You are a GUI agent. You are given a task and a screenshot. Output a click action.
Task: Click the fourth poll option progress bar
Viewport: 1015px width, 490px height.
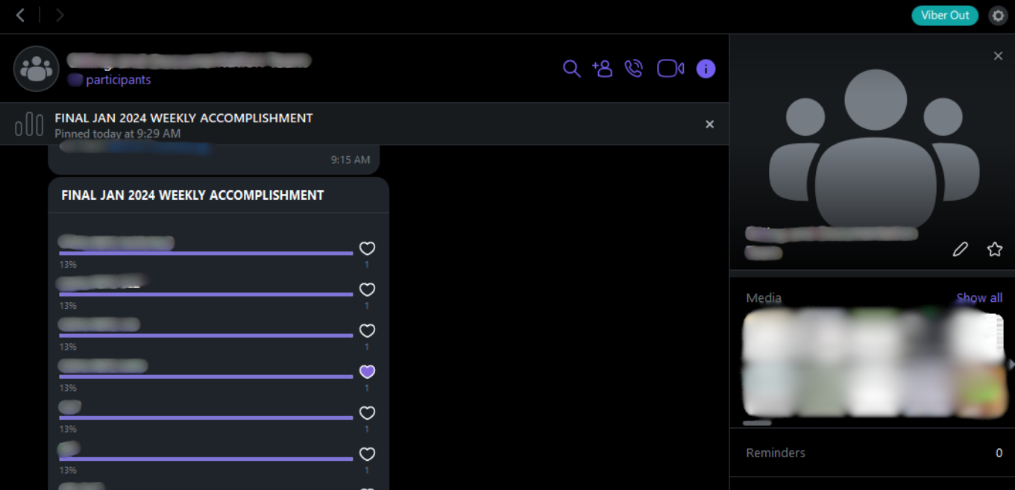point(206,377)
